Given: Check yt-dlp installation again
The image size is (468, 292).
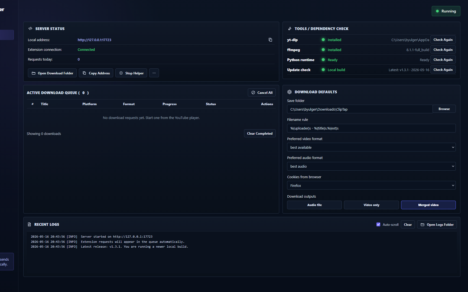Looking at the screenshot, I should [443, 40].
